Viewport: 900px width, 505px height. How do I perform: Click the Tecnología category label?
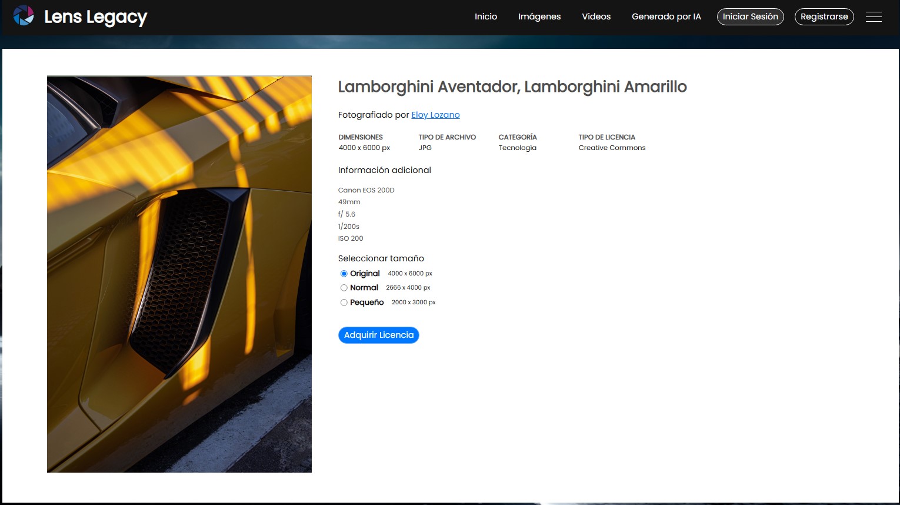(x=517, y=148)
